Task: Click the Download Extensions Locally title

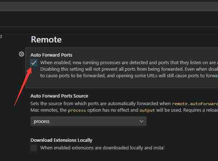Action: click(x=61, y=140)
